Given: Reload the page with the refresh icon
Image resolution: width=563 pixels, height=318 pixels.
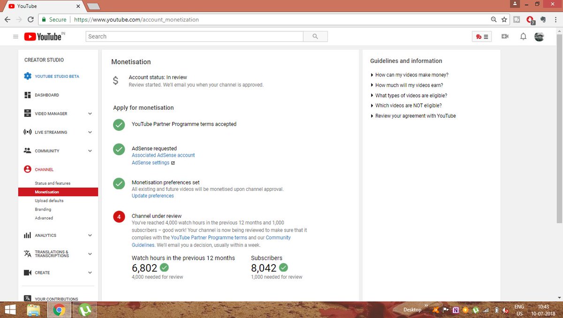Looking at the screenshot, I should (30, 20).
